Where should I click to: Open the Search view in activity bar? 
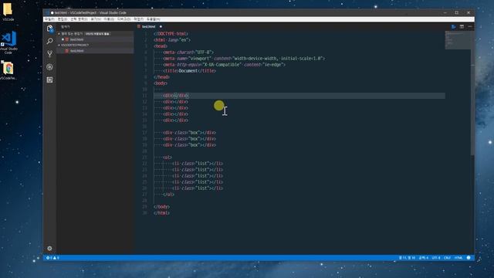[49, 41]
